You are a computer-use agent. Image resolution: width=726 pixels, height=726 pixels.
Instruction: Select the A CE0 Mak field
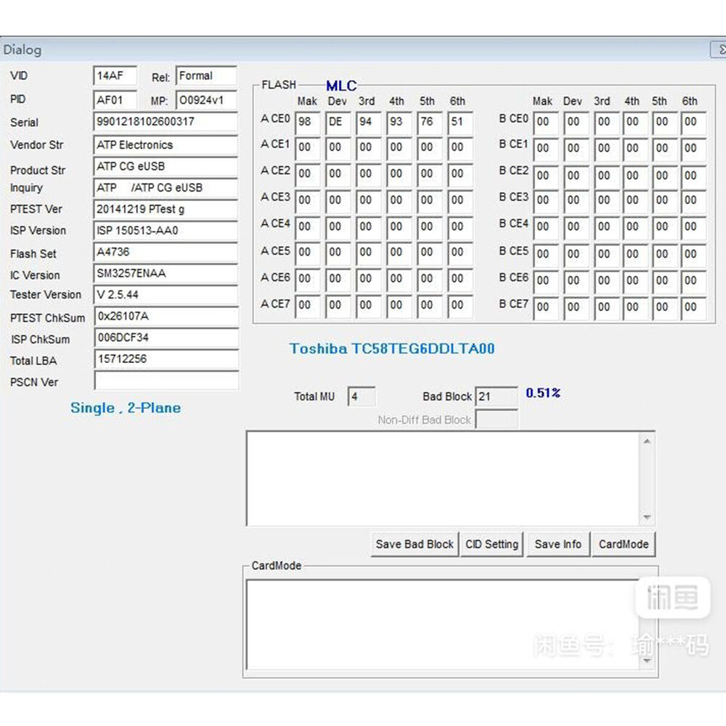click(308, 122)
